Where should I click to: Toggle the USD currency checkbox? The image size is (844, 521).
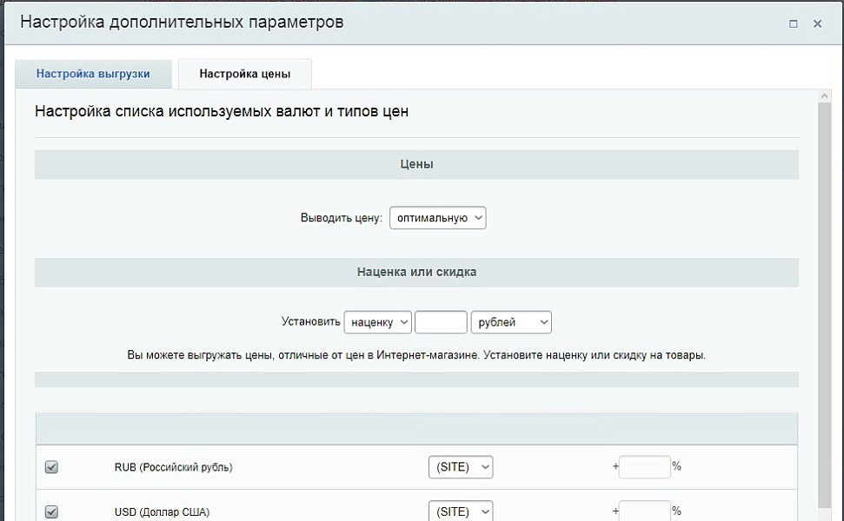click(x=51, y=511)
